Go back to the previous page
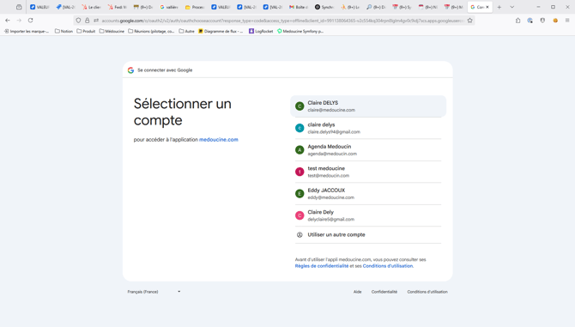Screen dimensions: 575x327 pos(8,21)
